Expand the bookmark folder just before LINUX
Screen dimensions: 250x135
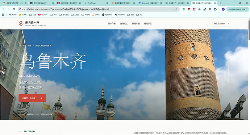(x=86, y=14)
